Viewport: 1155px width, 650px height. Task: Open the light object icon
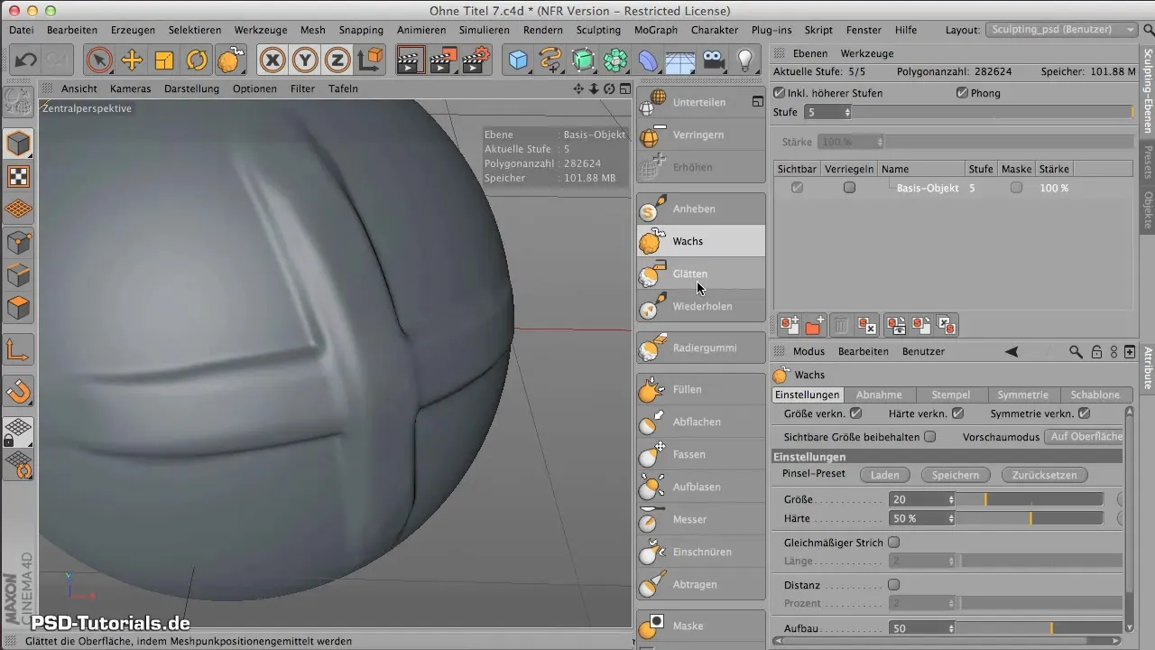pyautogui.click(x=745, y=60)
